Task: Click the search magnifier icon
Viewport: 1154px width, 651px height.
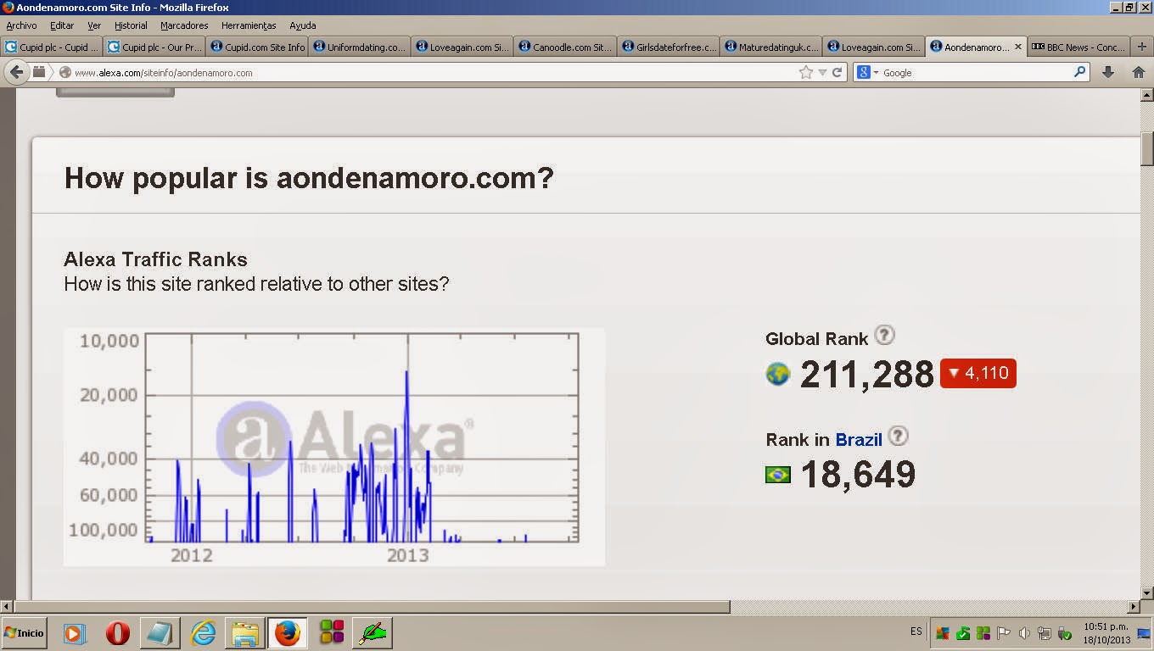Action: 1079,72
